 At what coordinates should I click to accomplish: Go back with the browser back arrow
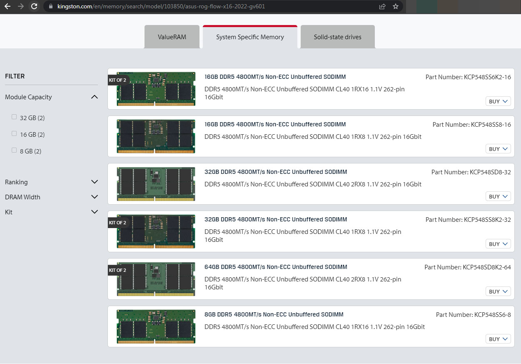[7, 6]
